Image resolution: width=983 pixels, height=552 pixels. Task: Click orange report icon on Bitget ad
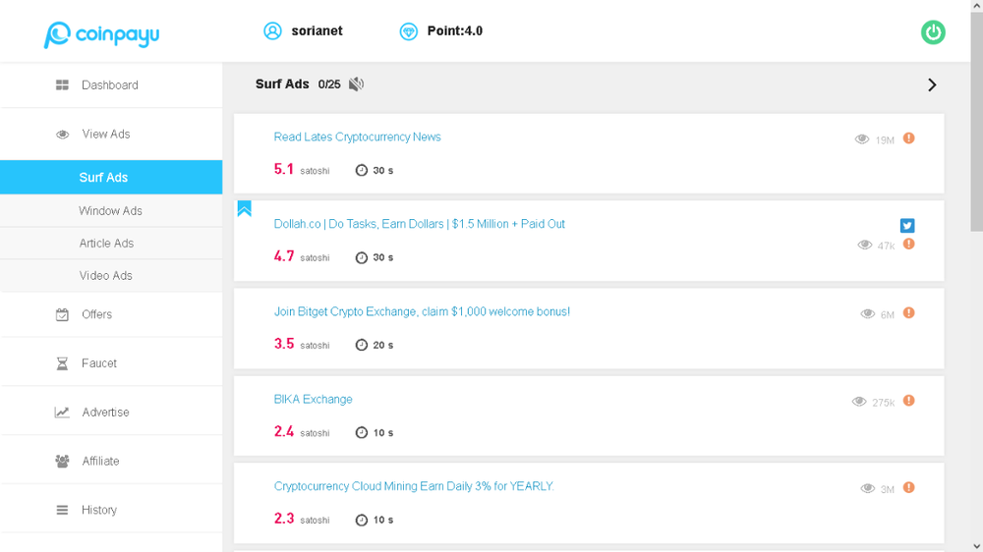click(909, 313)
